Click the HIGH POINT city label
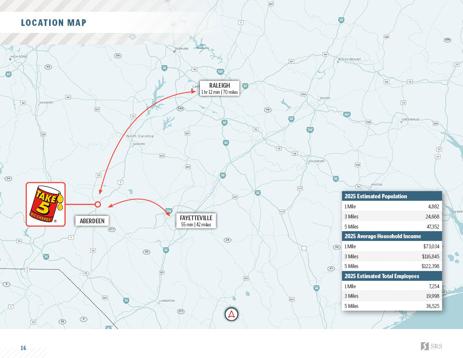The height and width of the screenshot is (358, 463). (x=19, y=57)
